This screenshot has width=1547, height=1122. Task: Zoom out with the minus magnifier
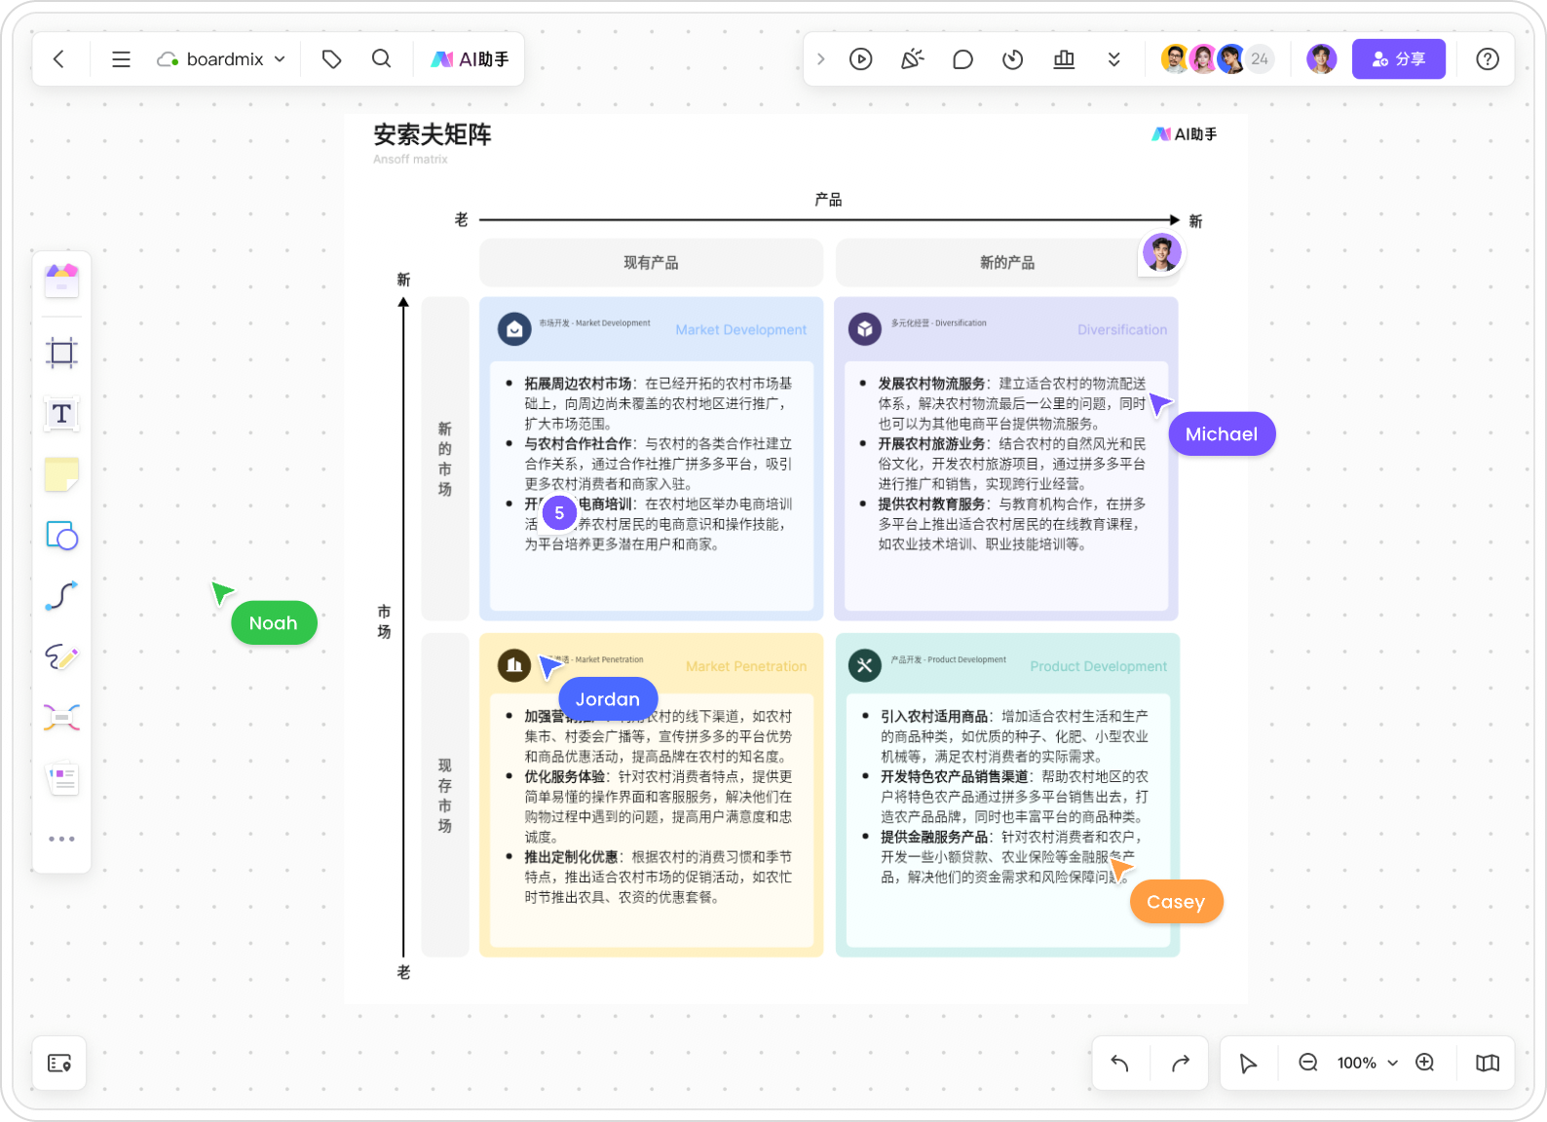click(x=1308, y=1063)
